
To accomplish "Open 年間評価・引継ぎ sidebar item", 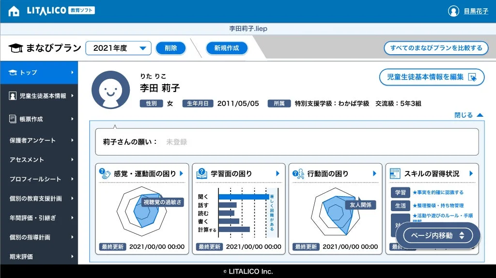I will click(39, 217).
